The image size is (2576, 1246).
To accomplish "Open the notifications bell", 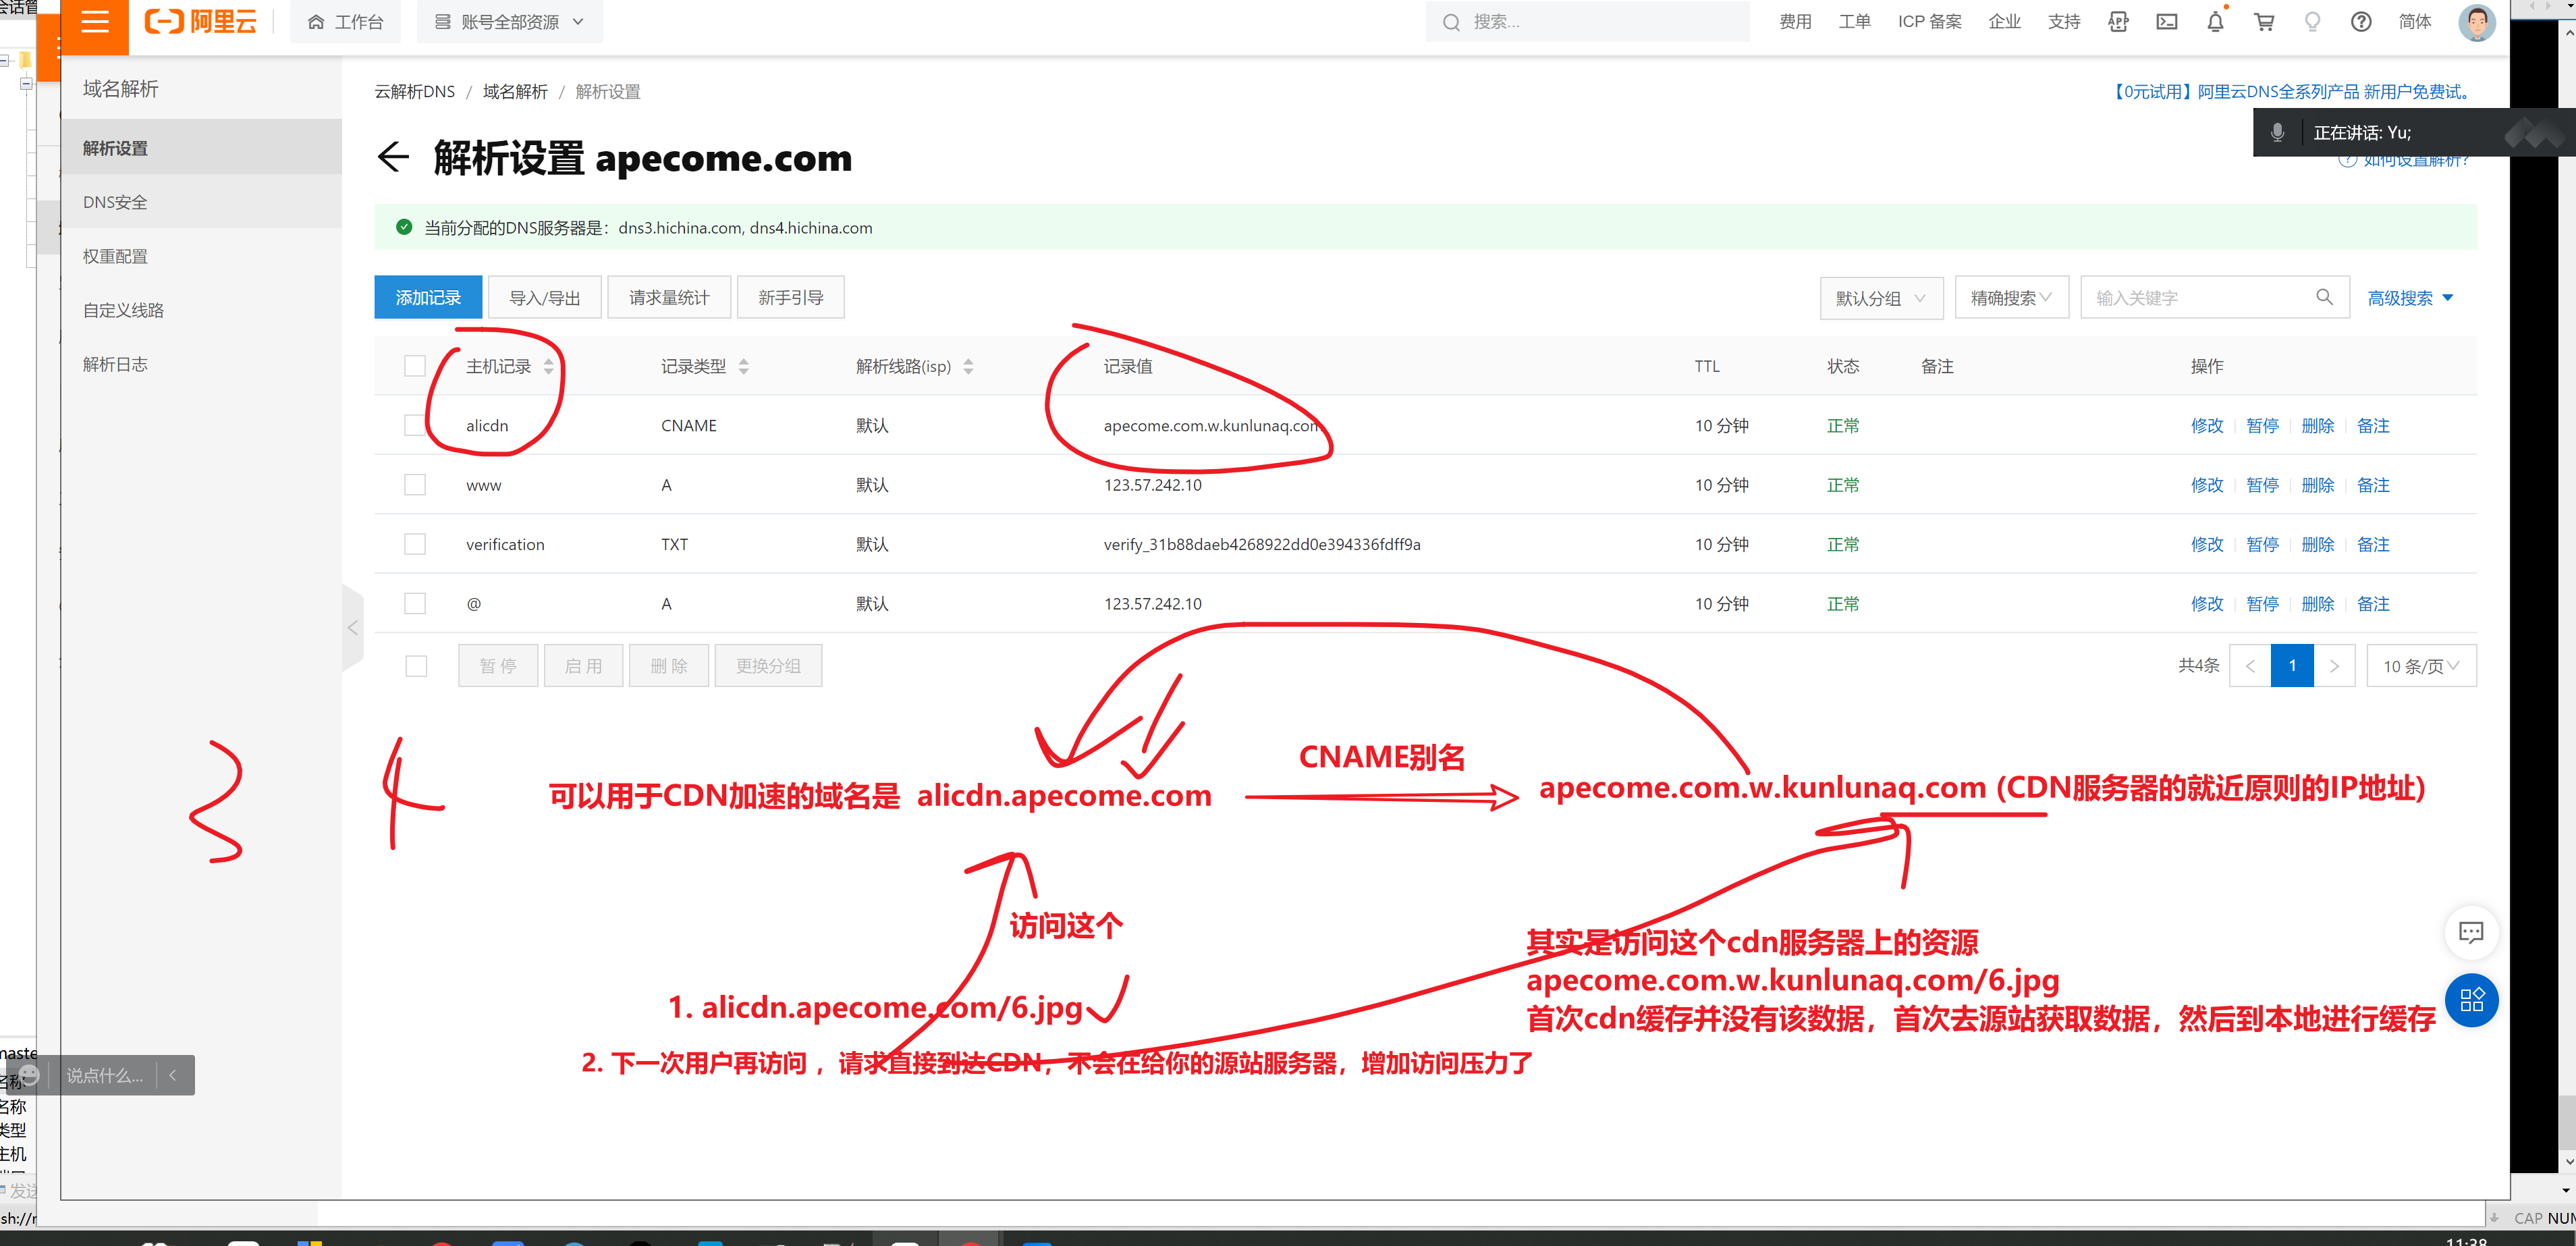I will click(2215, 22).
